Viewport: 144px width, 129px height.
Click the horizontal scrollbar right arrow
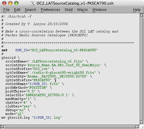138,127
